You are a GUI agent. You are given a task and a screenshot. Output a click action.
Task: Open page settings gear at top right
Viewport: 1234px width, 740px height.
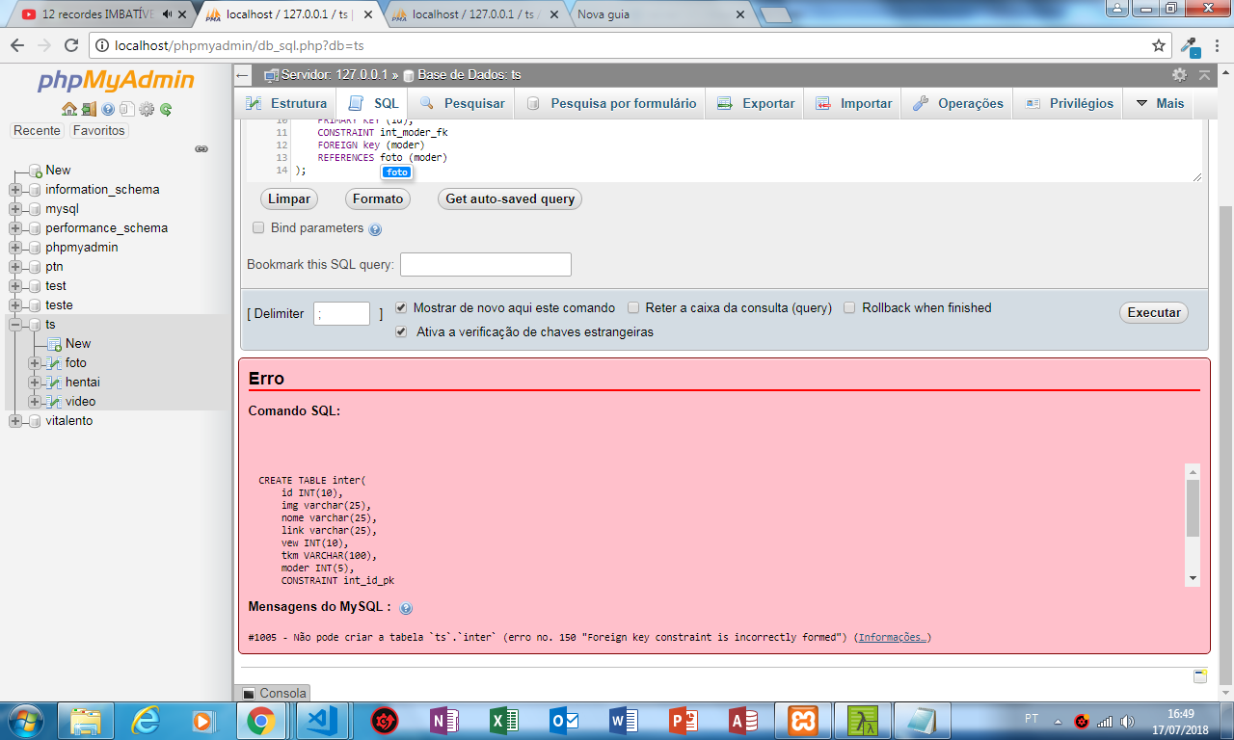[1179, 74]
